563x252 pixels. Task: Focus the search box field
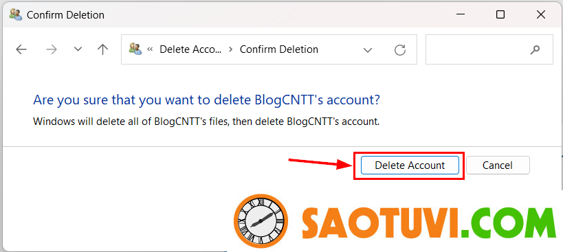coord(489,49)
